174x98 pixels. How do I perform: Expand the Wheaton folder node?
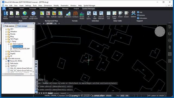click(x=6, y=32)
